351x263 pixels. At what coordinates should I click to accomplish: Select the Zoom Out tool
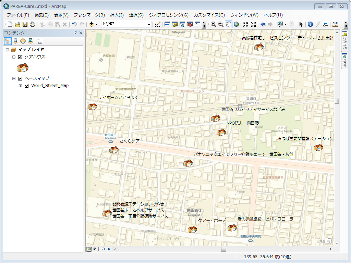[221, 24]
